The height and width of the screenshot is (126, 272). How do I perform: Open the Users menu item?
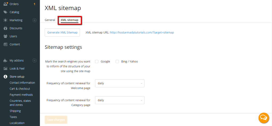13,36
